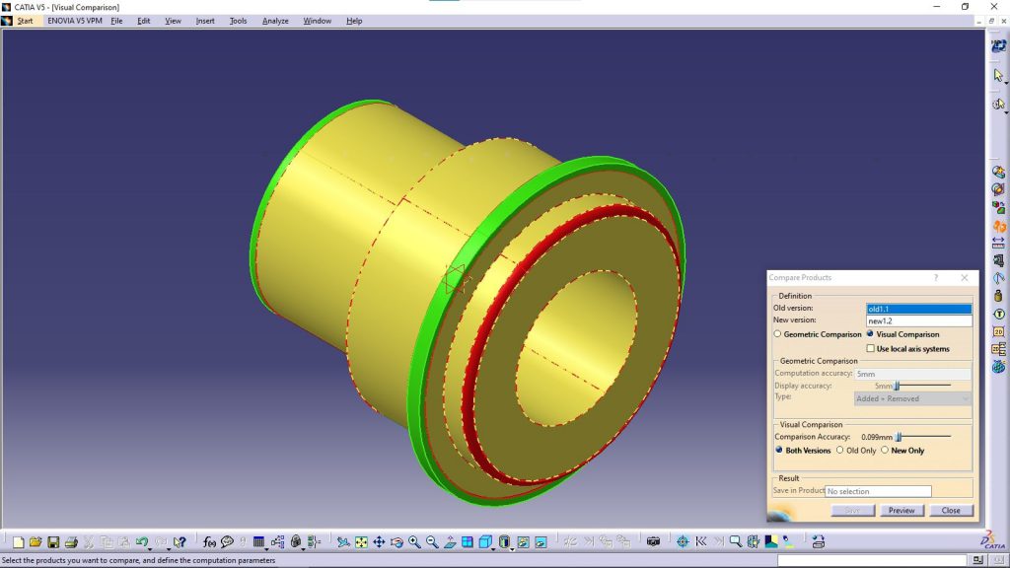Select Old Only radio button

(840, 450)
